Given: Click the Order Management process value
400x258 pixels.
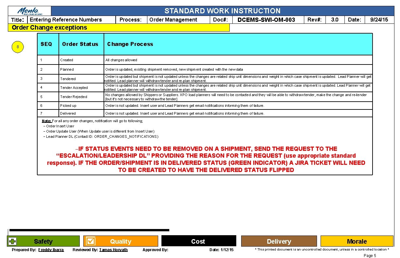Looking at the screenshot, I should (x=173, y=20).
